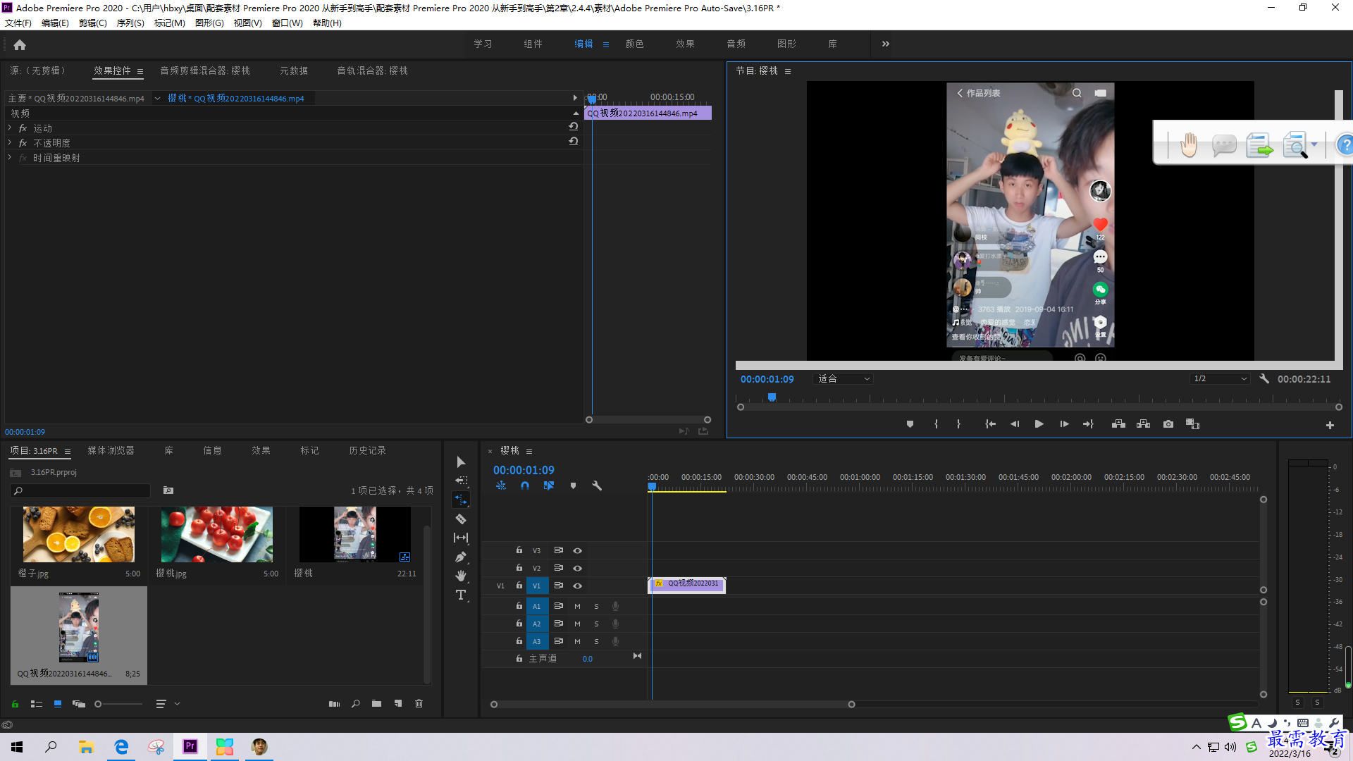Switch project panel to list view

click(37, 704)
